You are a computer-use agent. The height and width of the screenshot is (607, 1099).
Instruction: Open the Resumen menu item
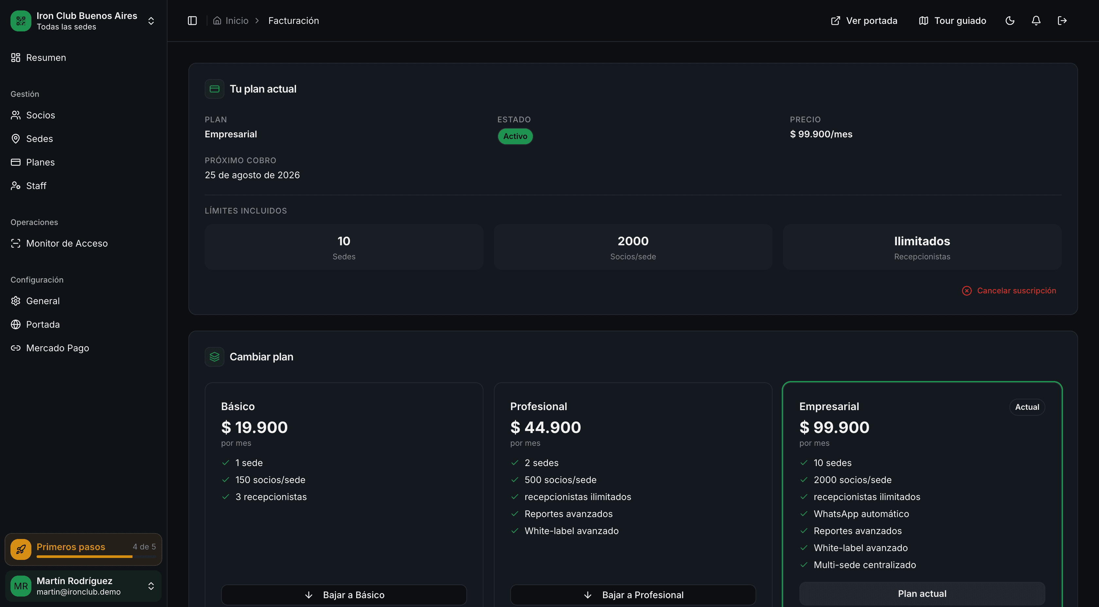pyautogui.click(x=46, y=57)
